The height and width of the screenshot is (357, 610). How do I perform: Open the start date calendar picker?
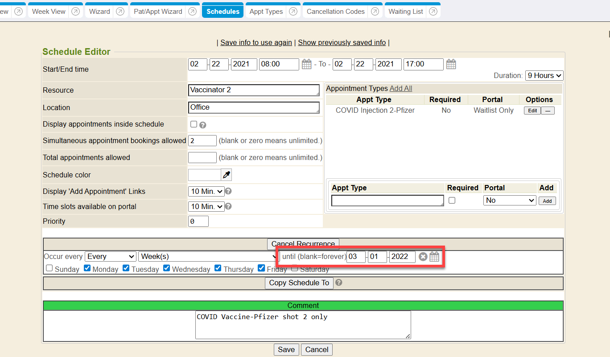pyautogui.click(x=306, y=64)
